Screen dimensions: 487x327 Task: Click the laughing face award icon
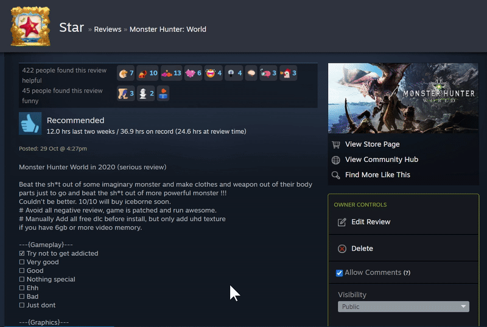point(210,73)
